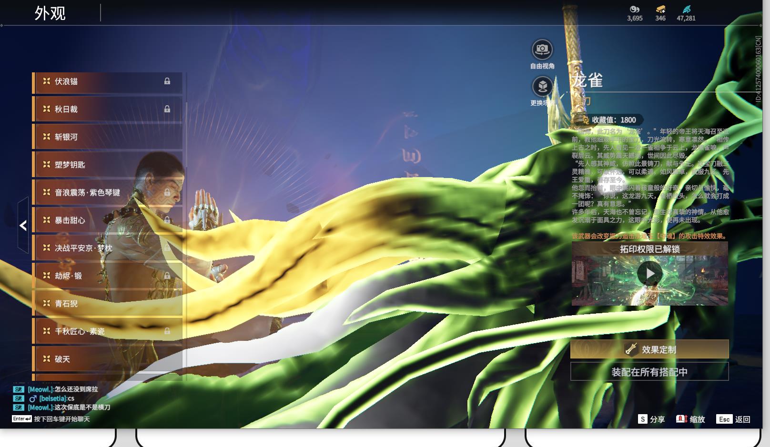
Task: Open 效果定制 effect customization
Action: pyautogui.click(x=649, y=349)
